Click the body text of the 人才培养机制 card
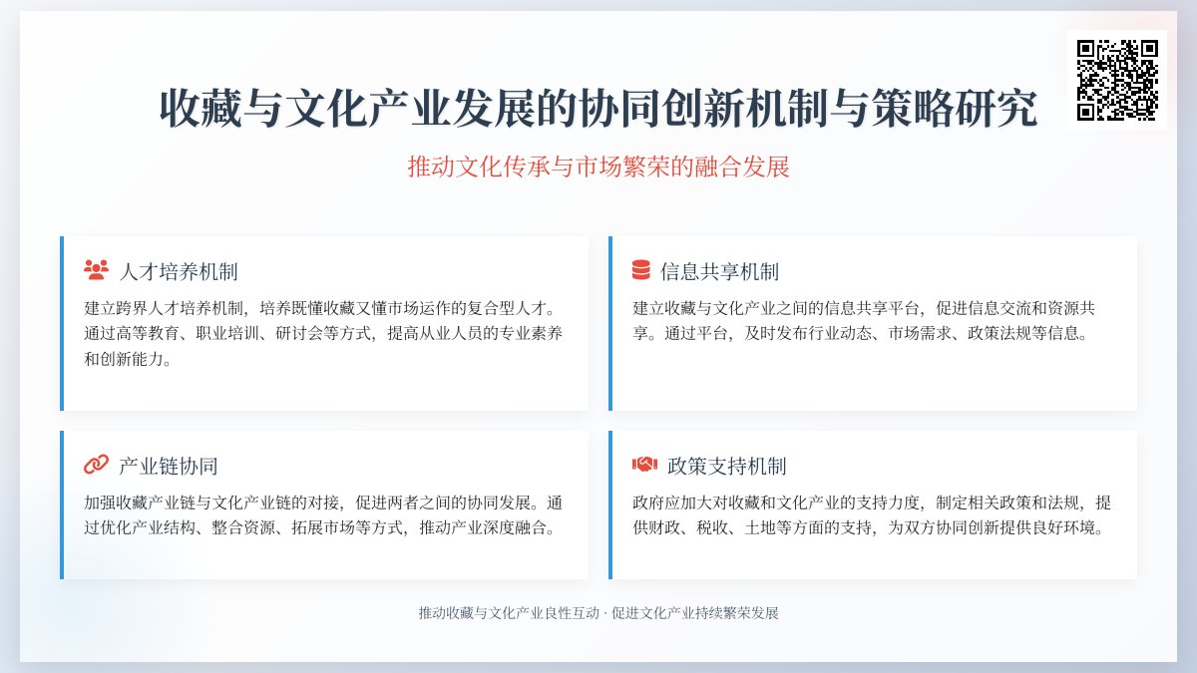 pos(319,327)
